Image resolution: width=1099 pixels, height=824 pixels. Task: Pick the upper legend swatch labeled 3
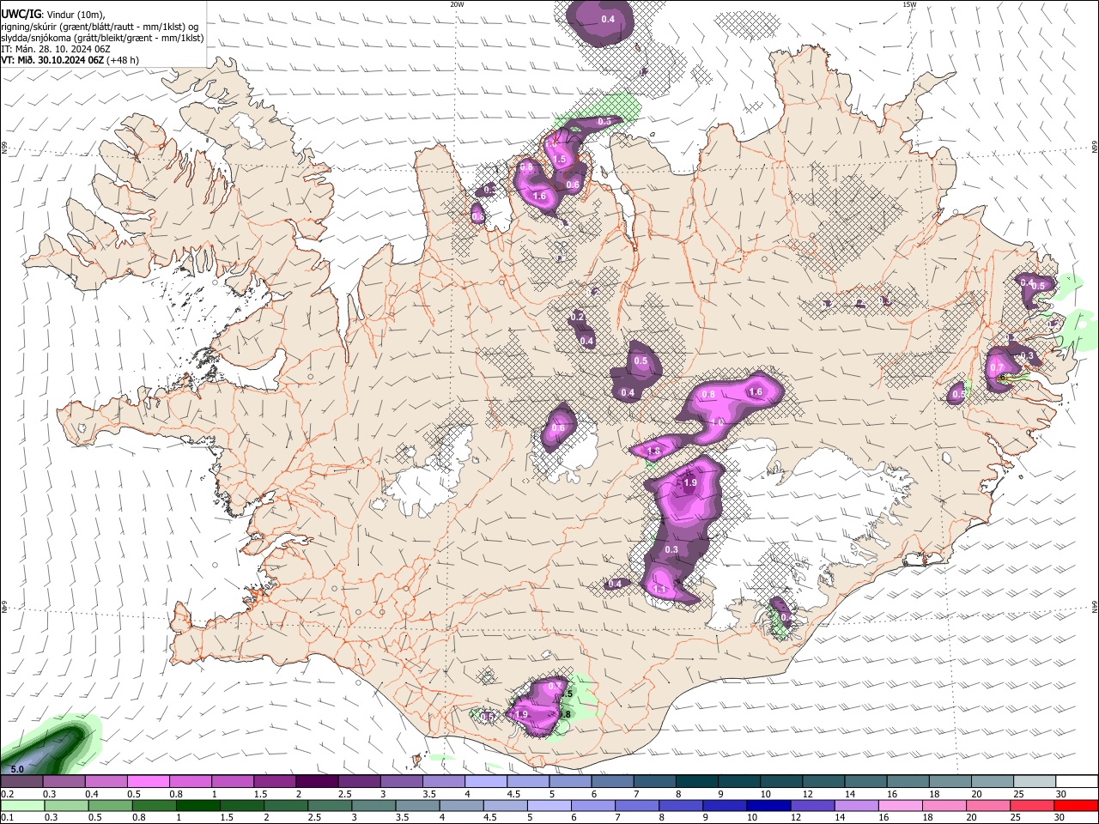[400, 782]
